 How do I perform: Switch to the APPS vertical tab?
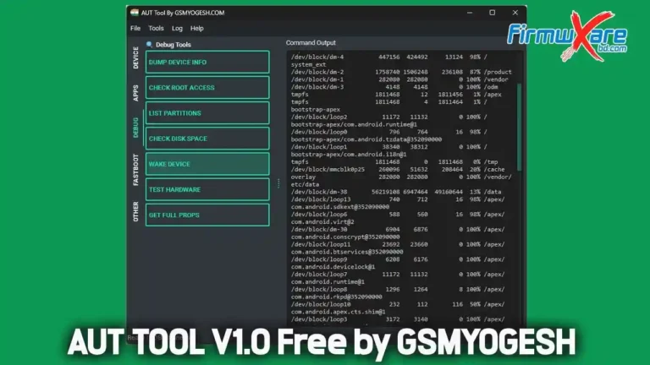[135, 93]
